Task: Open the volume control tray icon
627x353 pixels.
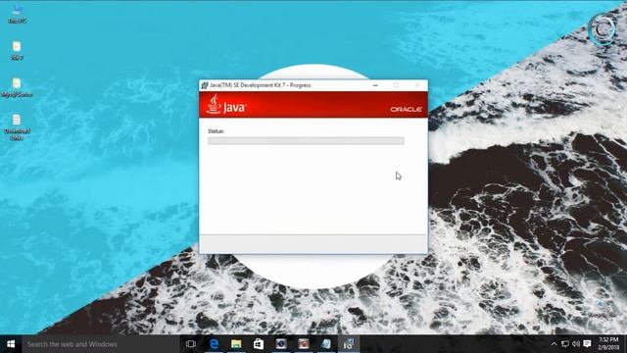Action: pyautogui.click(x=576, y=344)
